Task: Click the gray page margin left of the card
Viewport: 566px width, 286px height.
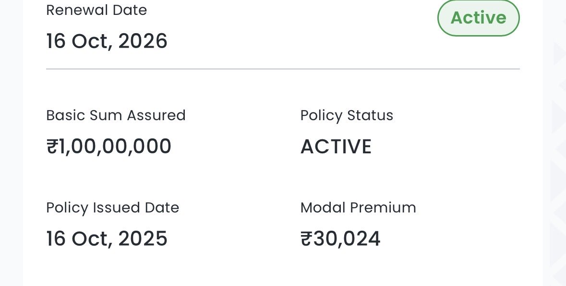Action: (11, 144)
